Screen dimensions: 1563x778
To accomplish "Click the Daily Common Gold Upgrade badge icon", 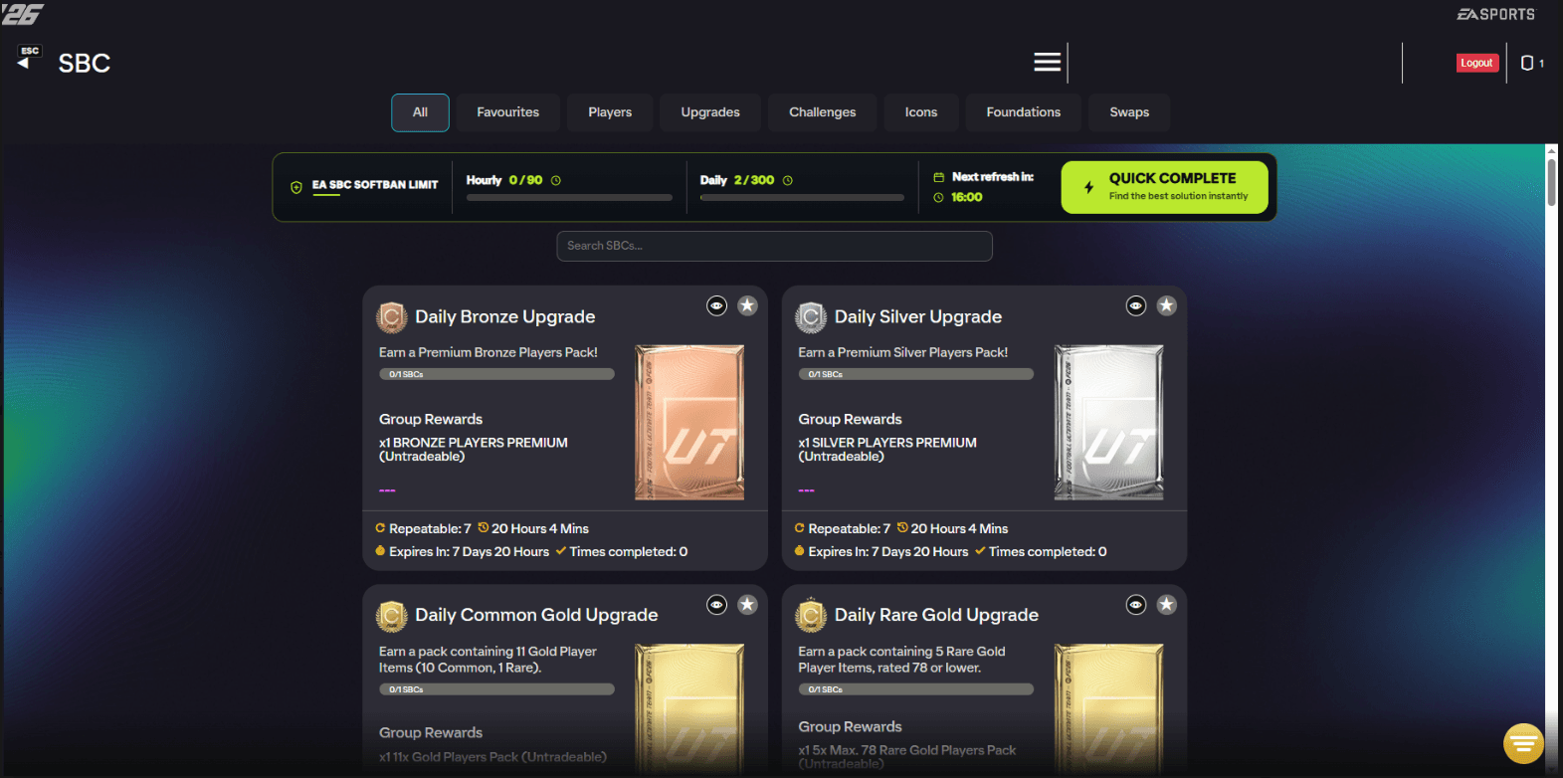I will click(392, 616).
